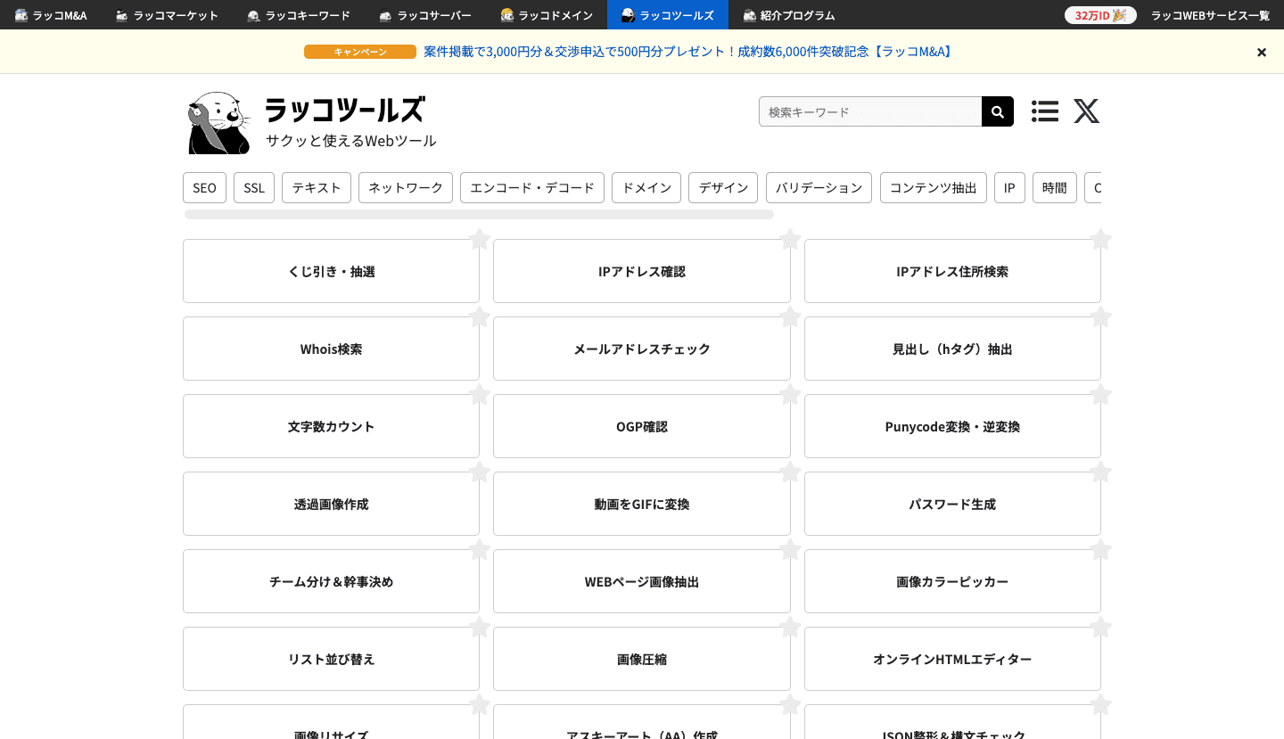The height and width of the screenshot is (739, 1284).
Task: Toggle the favorite star on くじ引き・抽選
Action: pos(479,239)
